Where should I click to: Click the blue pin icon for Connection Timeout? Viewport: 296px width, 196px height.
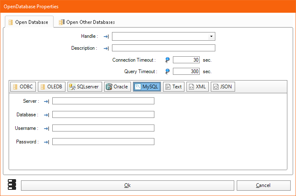coord(167,60)
